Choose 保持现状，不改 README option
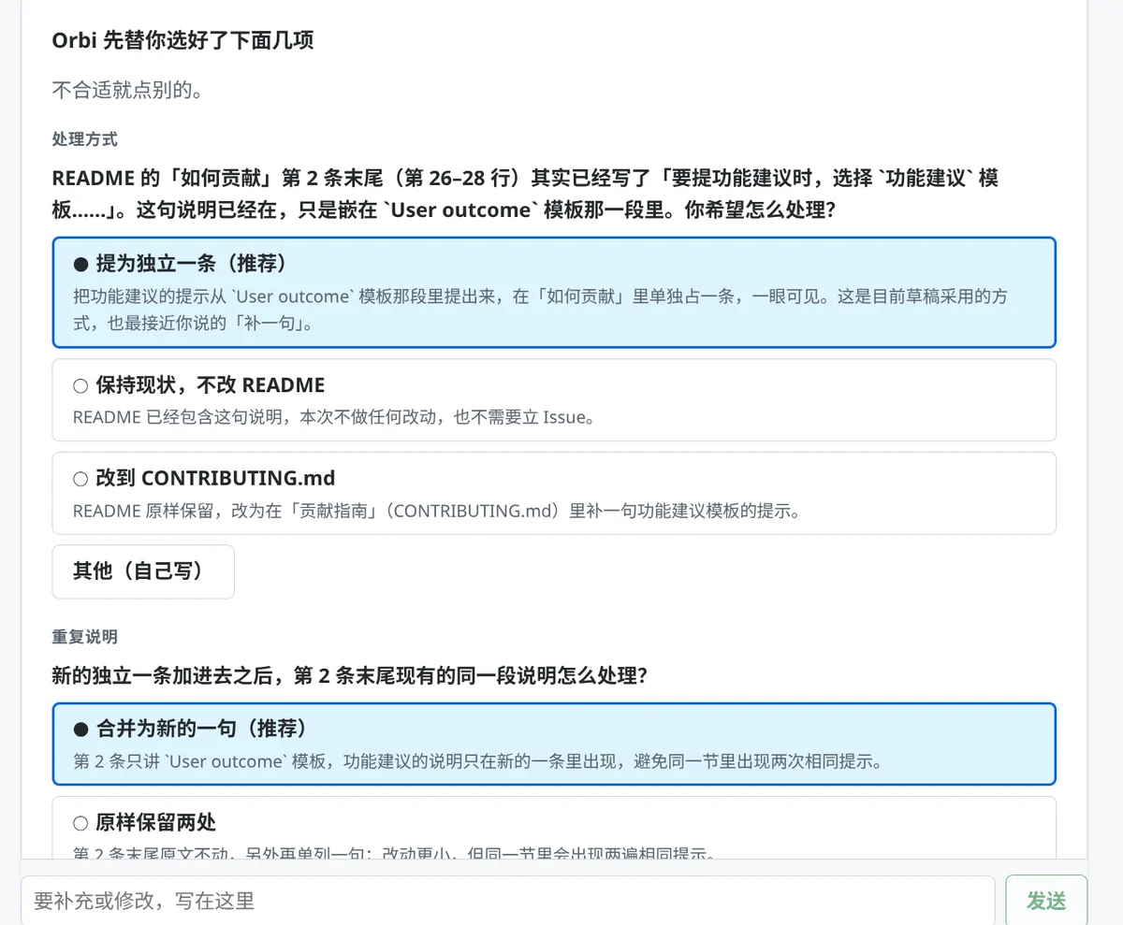The width and height of the screenshot is (1123, 925). tap(554, 400)
